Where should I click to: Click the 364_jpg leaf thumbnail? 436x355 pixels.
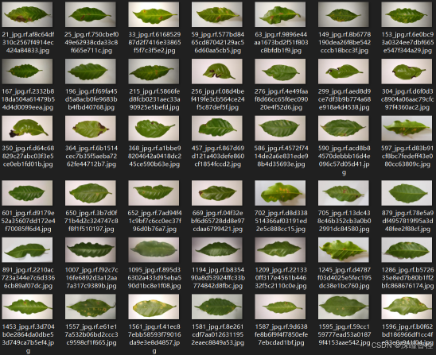(x=91, y=128)
